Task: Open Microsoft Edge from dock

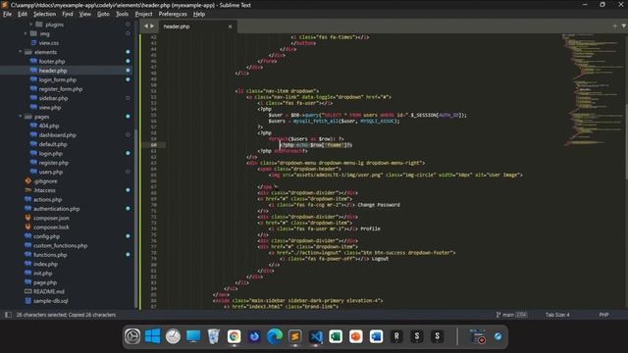Action: tap(275, 336)
